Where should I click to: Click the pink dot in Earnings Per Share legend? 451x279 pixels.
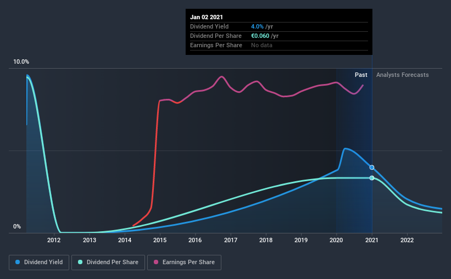(x=156, y=262)
